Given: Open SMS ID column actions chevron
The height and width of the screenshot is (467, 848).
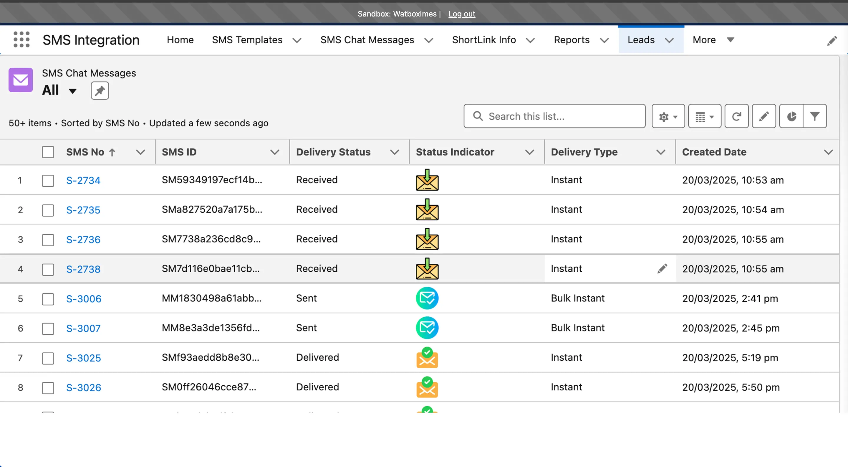Looking at the screenshot, I should pos(275,152).
